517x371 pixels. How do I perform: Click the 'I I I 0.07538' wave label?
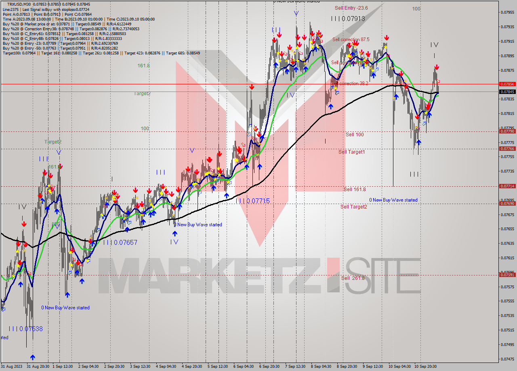pyautogui.click(x=25, y=329)
